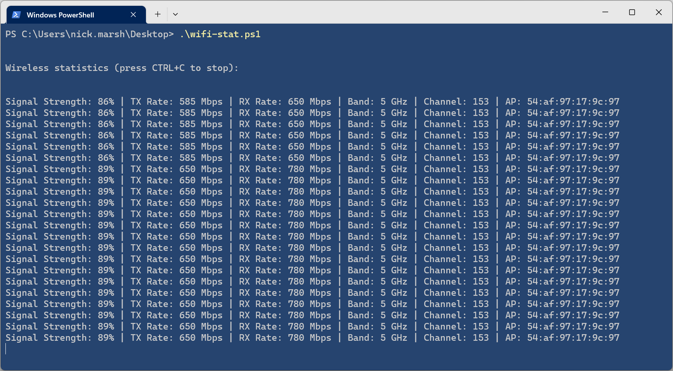The height and width of the screenshot is (371, 673).
Task: Close the Windows PowerShell tab
Action: (133, 14)
